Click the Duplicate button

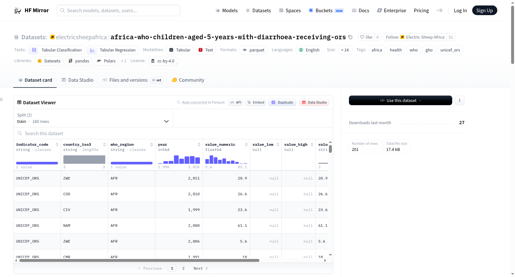point(282,103)
